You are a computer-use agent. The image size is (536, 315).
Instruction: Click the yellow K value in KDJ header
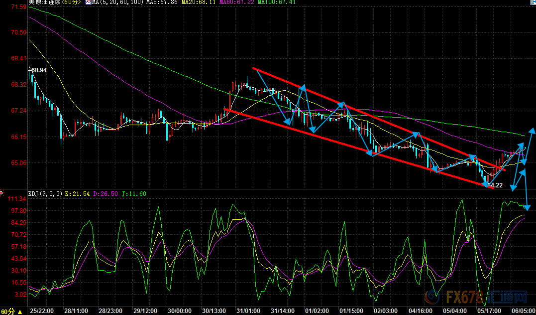(76, 193)
